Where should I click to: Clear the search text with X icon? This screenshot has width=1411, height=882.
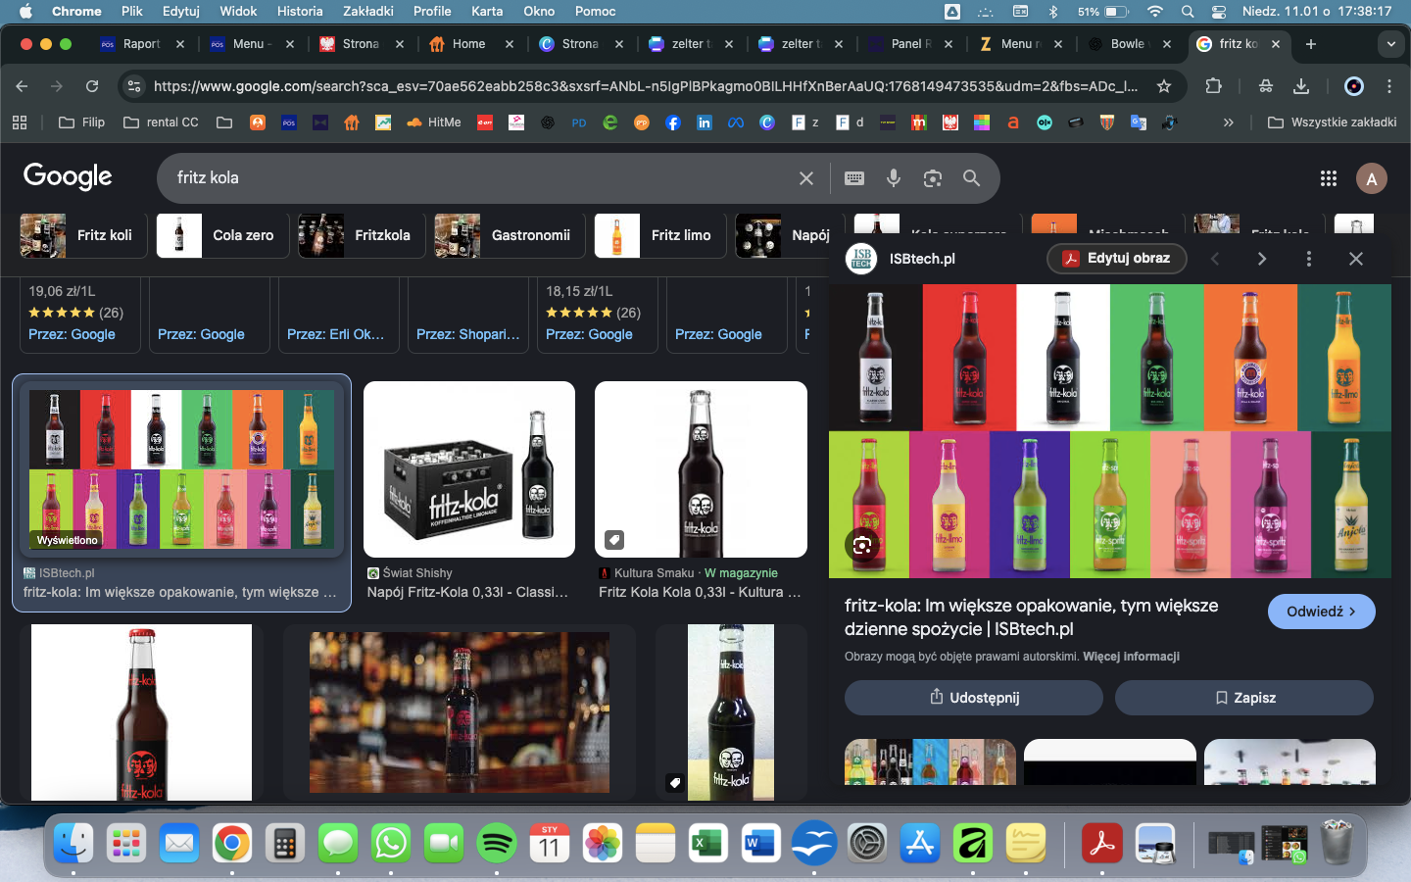coord(805,177)
